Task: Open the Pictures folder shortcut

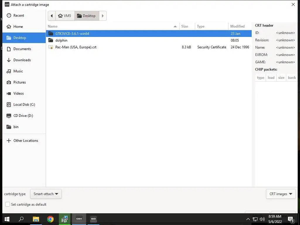Action: point(24,82)
